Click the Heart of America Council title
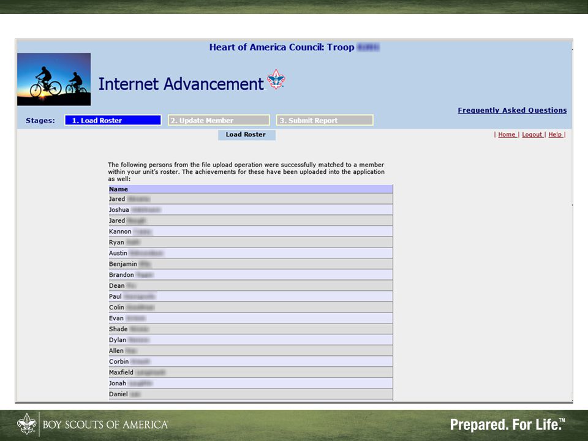 click(295, 47)
